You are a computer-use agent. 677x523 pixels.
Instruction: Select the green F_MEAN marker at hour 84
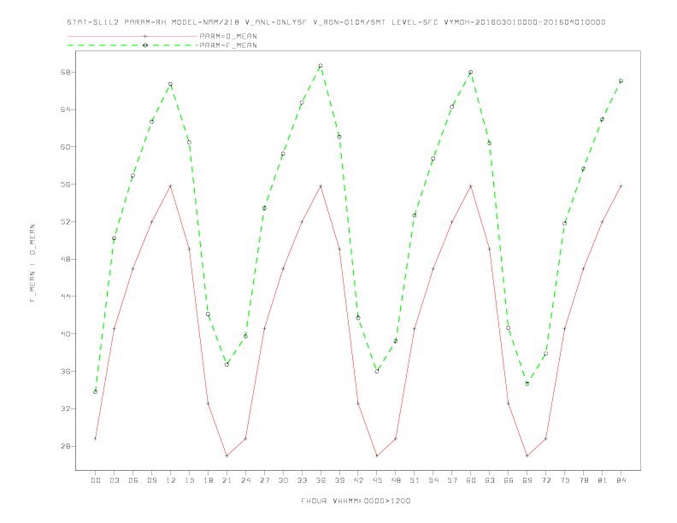pos(621,80)
